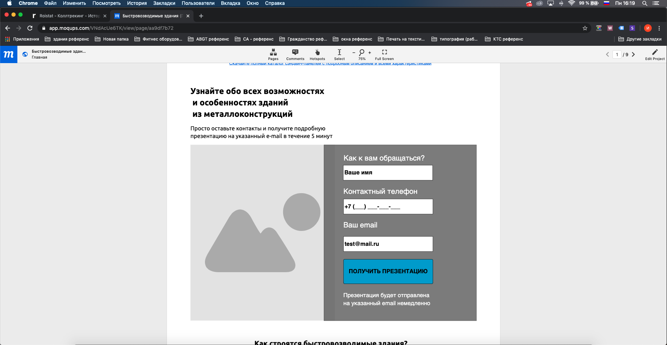
Task: Click the phone number field +7
Action: click(x=388, y=207)
